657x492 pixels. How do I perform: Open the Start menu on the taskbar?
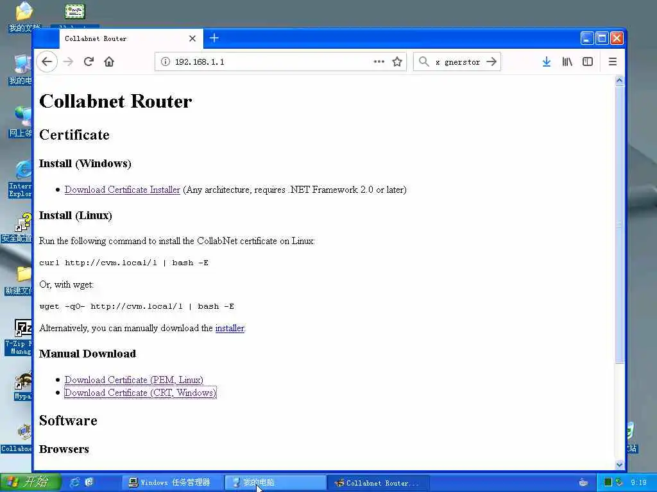(x=30, y=482)
